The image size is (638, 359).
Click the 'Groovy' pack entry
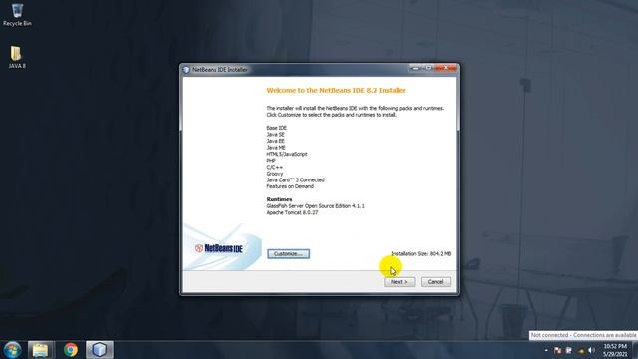pyautogui.click(x=275, y=174)
